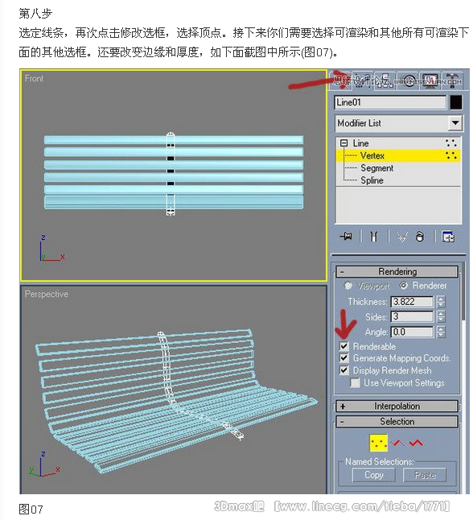
Task: Open Configure Modifier Sets icon
Action: pyautogui.click(x=448, y=237)
